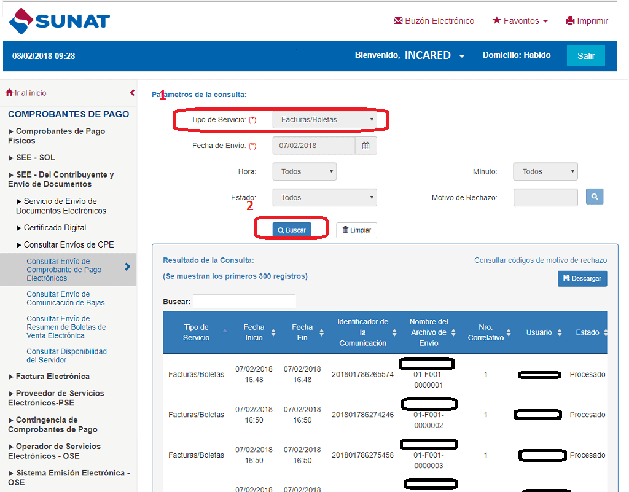Click the results Buscar text field
Screen dimensions: 629x492
click(244, 302)
